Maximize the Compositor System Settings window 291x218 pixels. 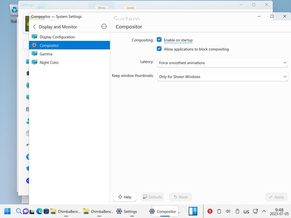[x=272, y=16]
